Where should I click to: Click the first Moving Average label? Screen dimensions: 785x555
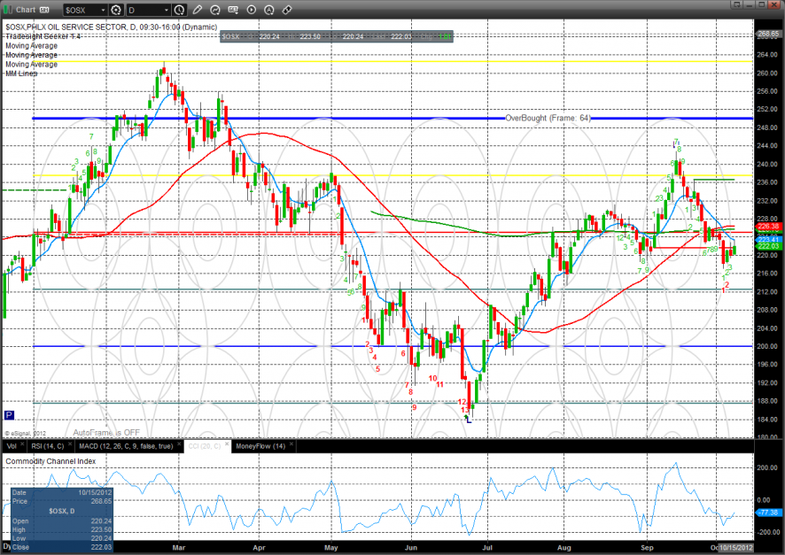click(x=32, y=45)
